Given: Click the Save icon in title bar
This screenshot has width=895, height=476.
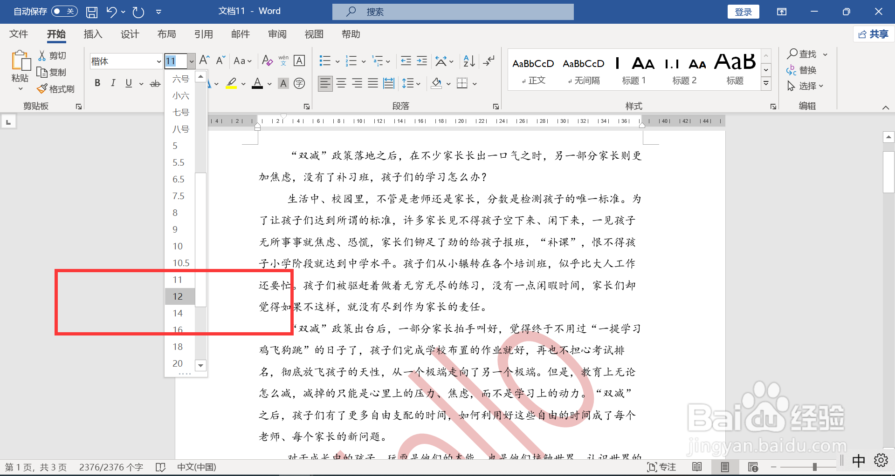Looking at the screenshot, I should [x=92, y=12].
